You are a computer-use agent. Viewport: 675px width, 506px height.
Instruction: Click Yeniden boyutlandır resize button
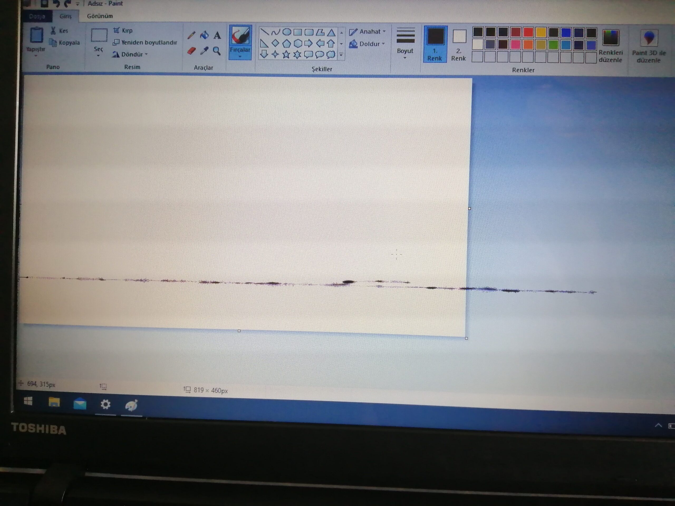[x=145, y=42]
